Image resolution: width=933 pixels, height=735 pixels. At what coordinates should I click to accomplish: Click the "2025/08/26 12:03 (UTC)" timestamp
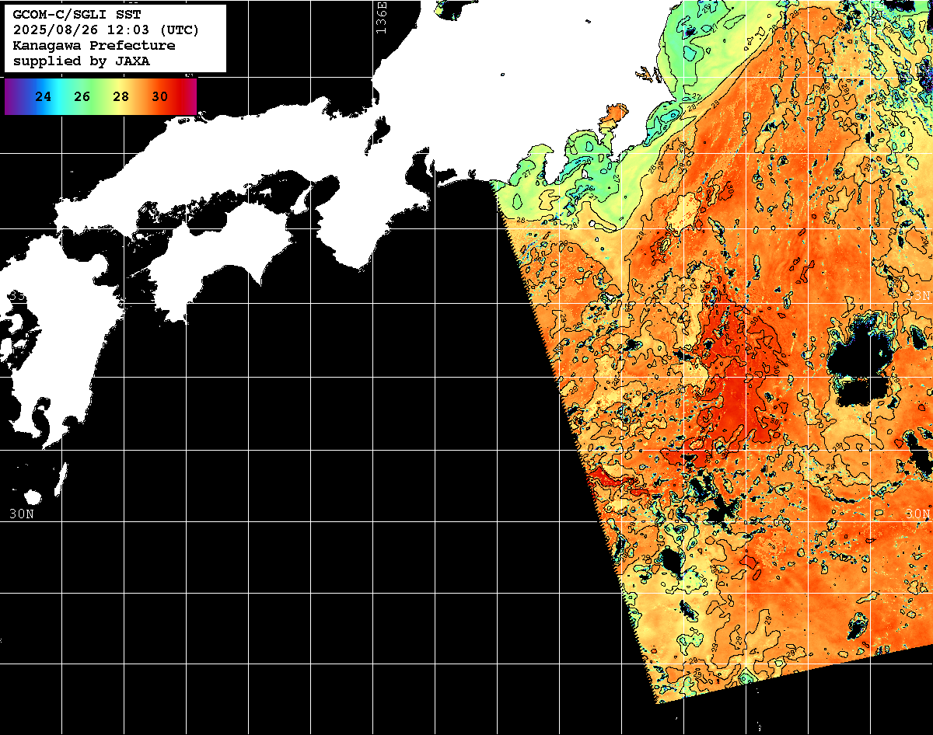pos(106,30)
